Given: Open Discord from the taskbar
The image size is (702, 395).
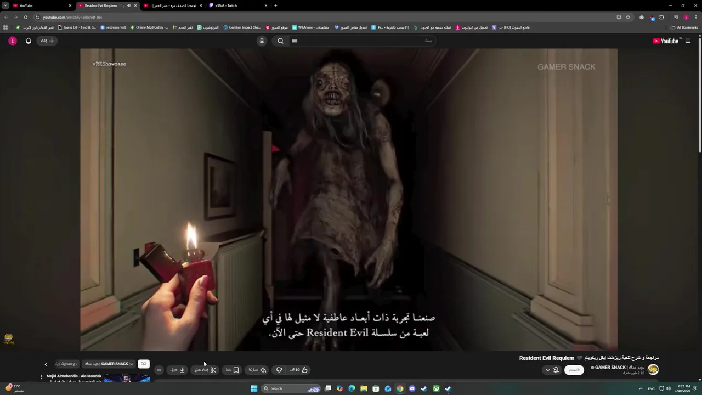Looking at the screenshot, I should 412,388.
